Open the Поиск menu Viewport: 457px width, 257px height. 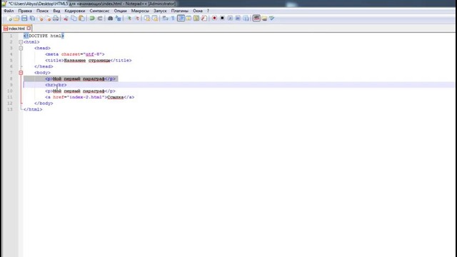click(43, 11)
